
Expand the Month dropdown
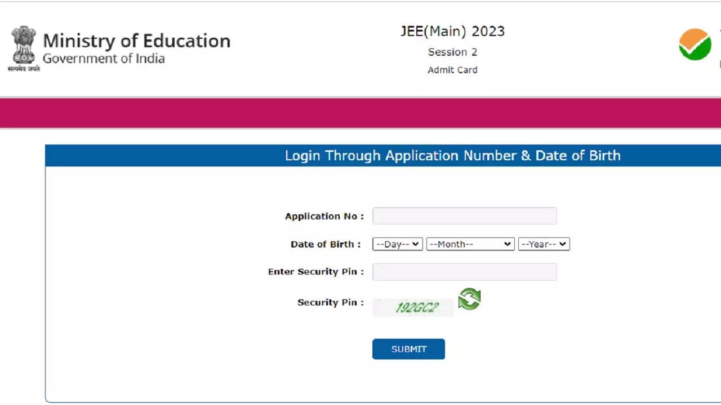click(x=470, y=244)
